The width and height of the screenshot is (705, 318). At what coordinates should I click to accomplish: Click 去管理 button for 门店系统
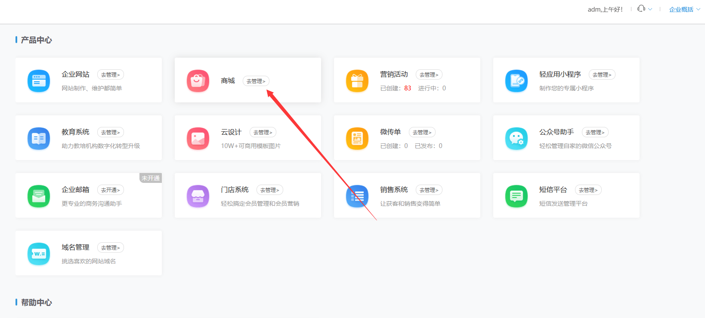tap(270, 190)
